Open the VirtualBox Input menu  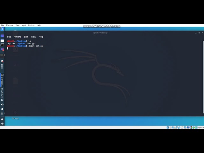[x=24, y=25]
